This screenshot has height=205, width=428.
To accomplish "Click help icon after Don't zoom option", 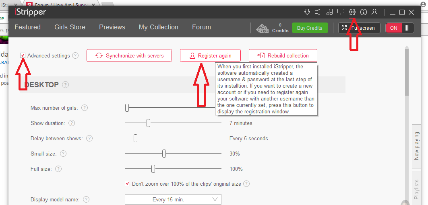I will (246, 184).
